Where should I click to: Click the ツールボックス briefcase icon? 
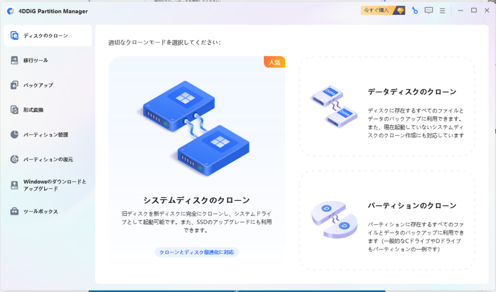click(15, 211)
